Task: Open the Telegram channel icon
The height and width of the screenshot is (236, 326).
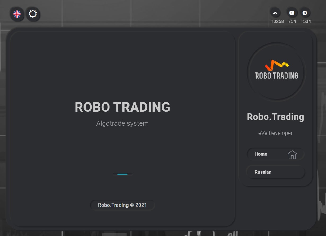Action: (x=305, y=13)
